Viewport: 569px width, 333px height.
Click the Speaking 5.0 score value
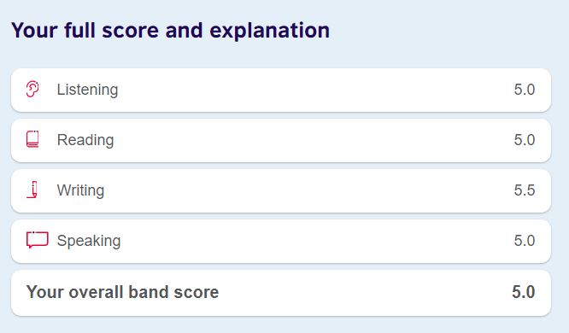click(525, 241)
